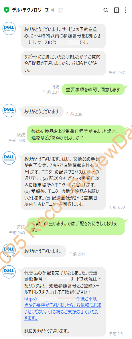Select the green 重要事項を確認し同意します message bubble

click(93, 90)
